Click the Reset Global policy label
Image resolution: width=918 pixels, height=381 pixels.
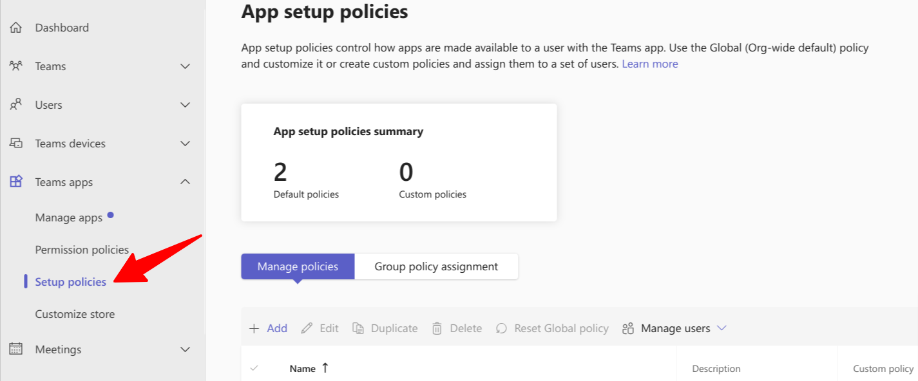coord(561,328)
